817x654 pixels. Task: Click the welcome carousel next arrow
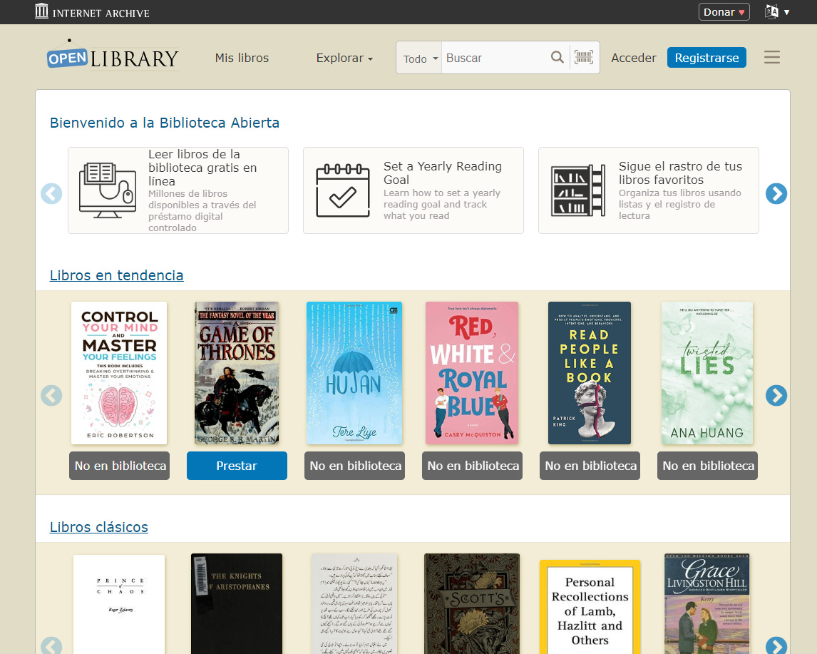coord(776,193)
